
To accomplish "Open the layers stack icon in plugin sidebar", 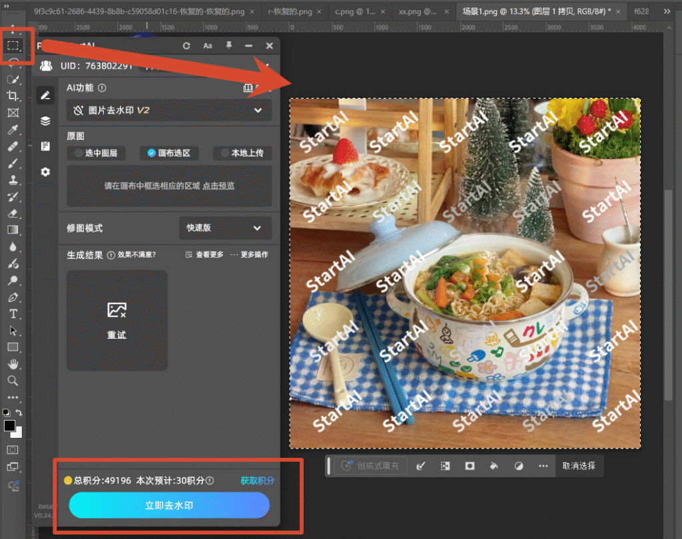I will point(45,121).
